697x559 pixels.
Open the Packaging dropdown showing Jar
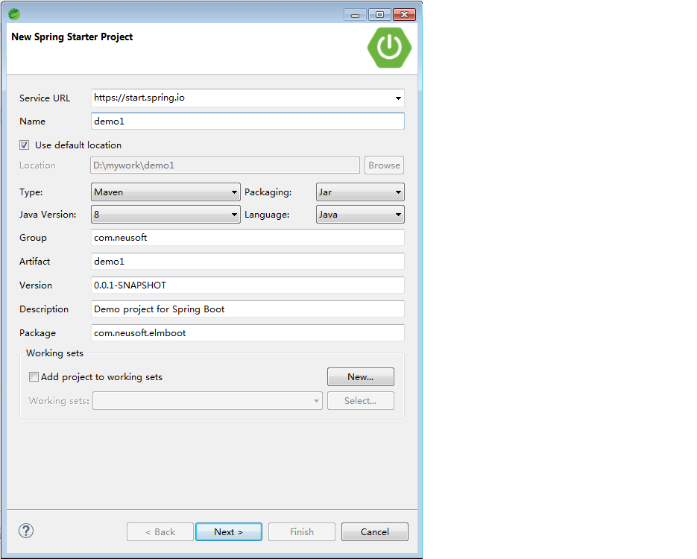tap(360, 192)
